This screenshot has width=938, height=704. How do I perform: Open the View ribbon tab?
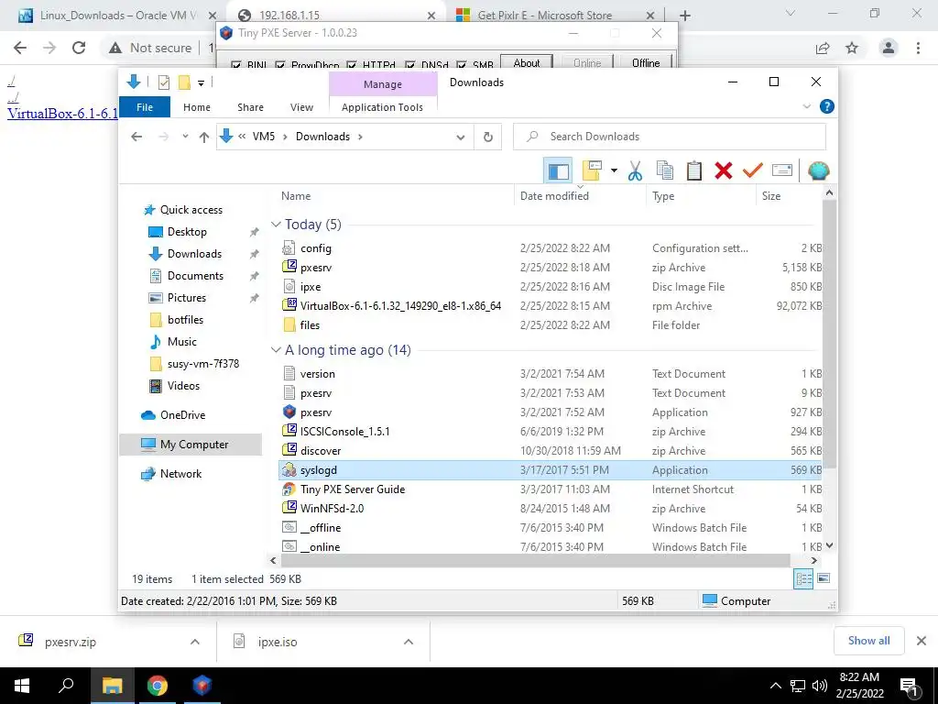coord(301,107)
